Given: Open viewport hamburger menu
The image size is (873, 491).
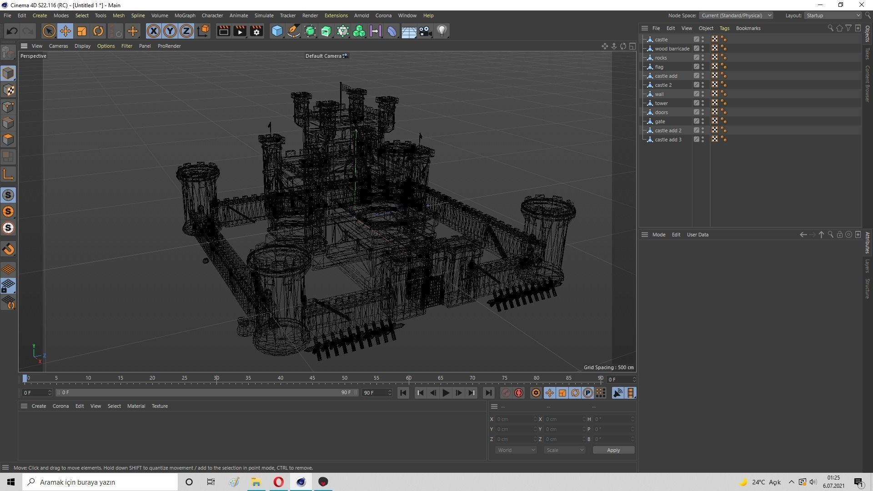Looking at the screenshot, I should pyautogui.click(x=24, y=46).
